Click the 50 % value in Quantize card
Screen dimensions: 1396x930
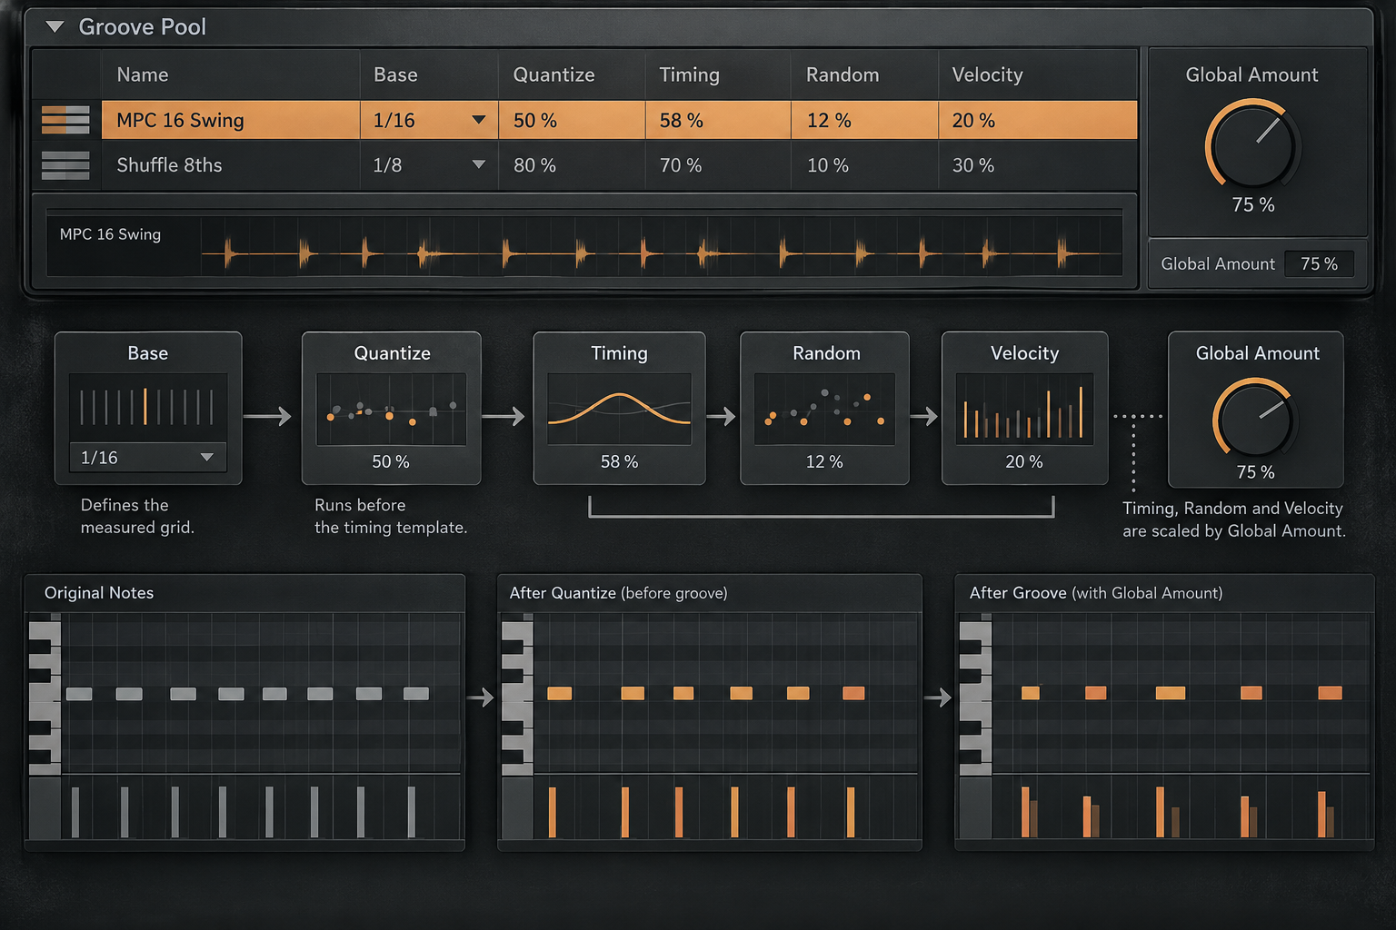[x=391, y=461]
